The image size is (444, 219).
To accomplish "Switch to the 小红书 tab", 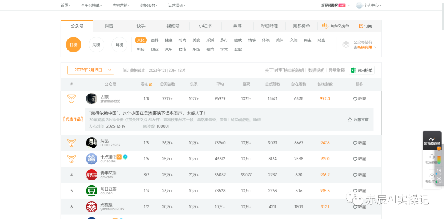I will (205, 26).
